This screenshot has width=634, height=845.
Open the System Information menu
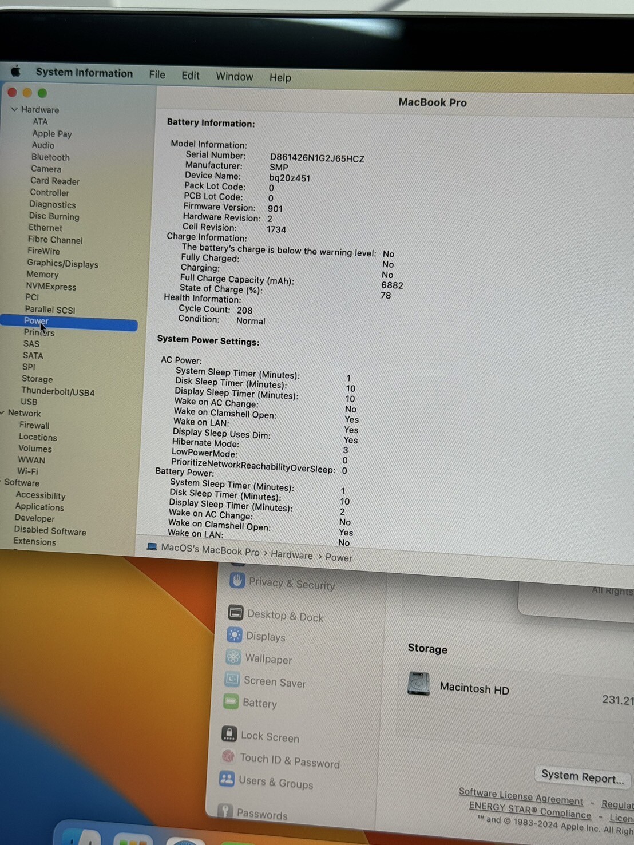pos(84,73)
